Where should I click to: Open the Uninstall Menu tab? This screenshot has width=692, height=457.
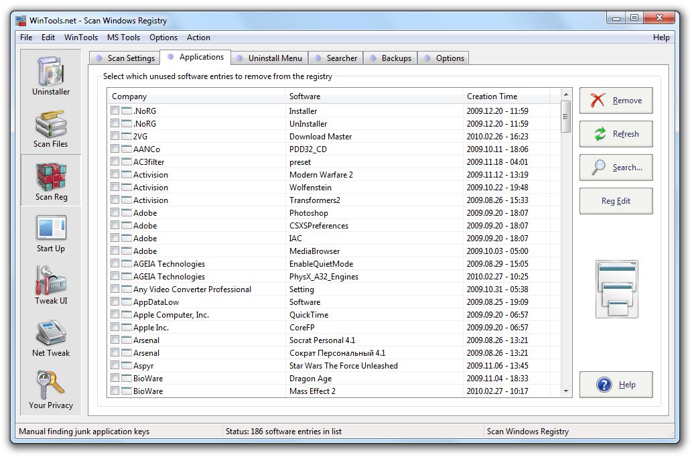(269, 58)
